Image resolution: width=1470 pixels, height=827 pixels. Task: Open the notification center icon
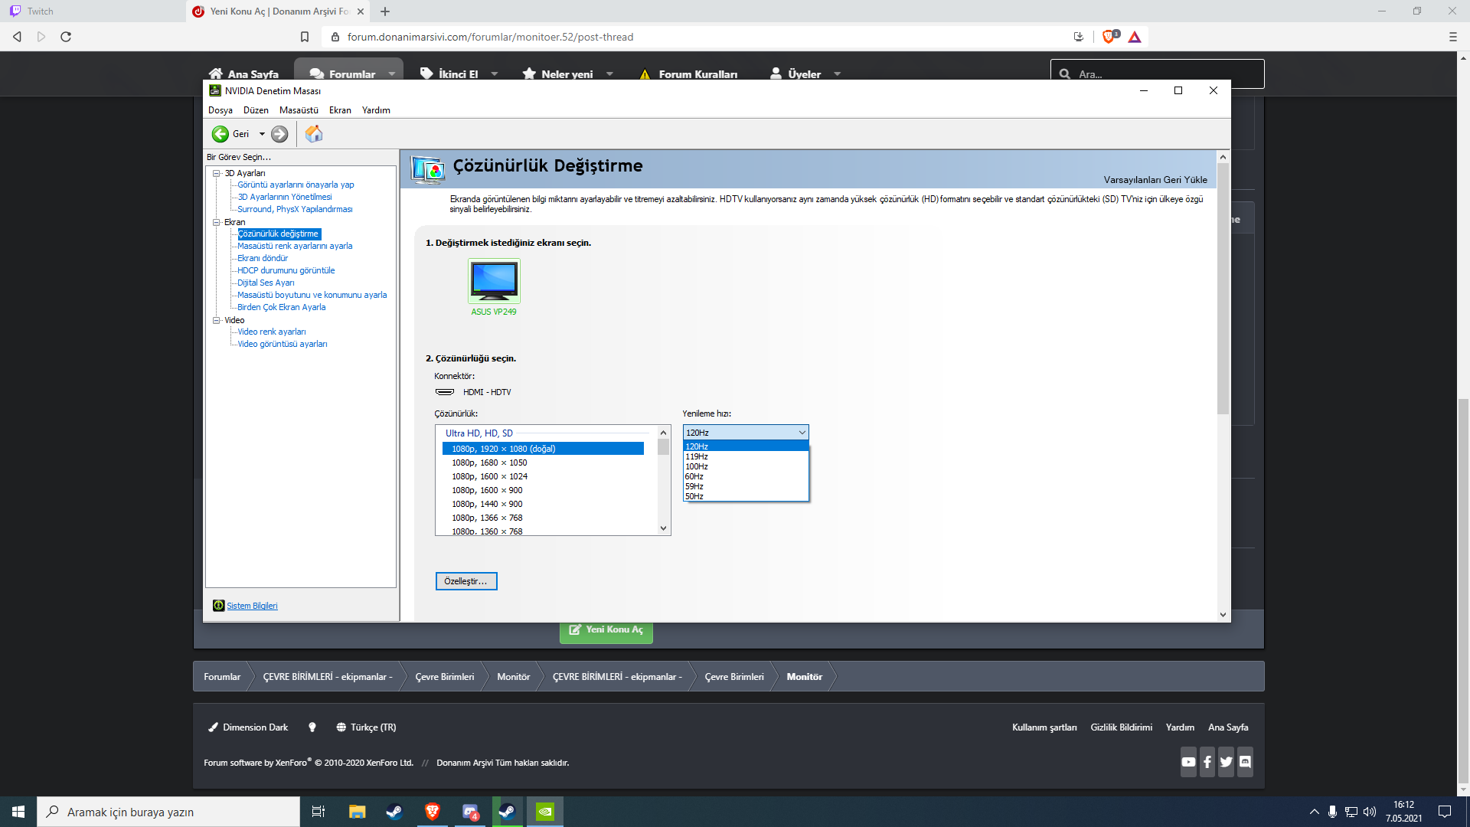(1445, 812)
